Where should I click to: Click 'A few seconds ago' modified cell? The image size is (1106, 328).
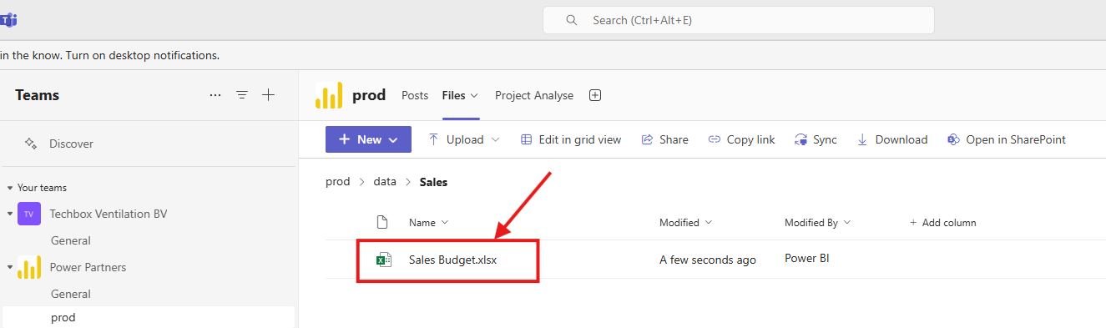[708, 260]
